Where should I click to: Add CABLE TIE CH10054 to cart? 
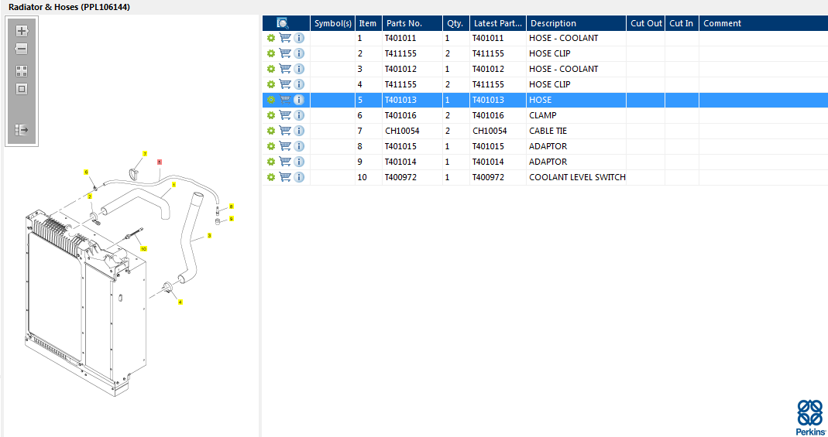[285, 131]
